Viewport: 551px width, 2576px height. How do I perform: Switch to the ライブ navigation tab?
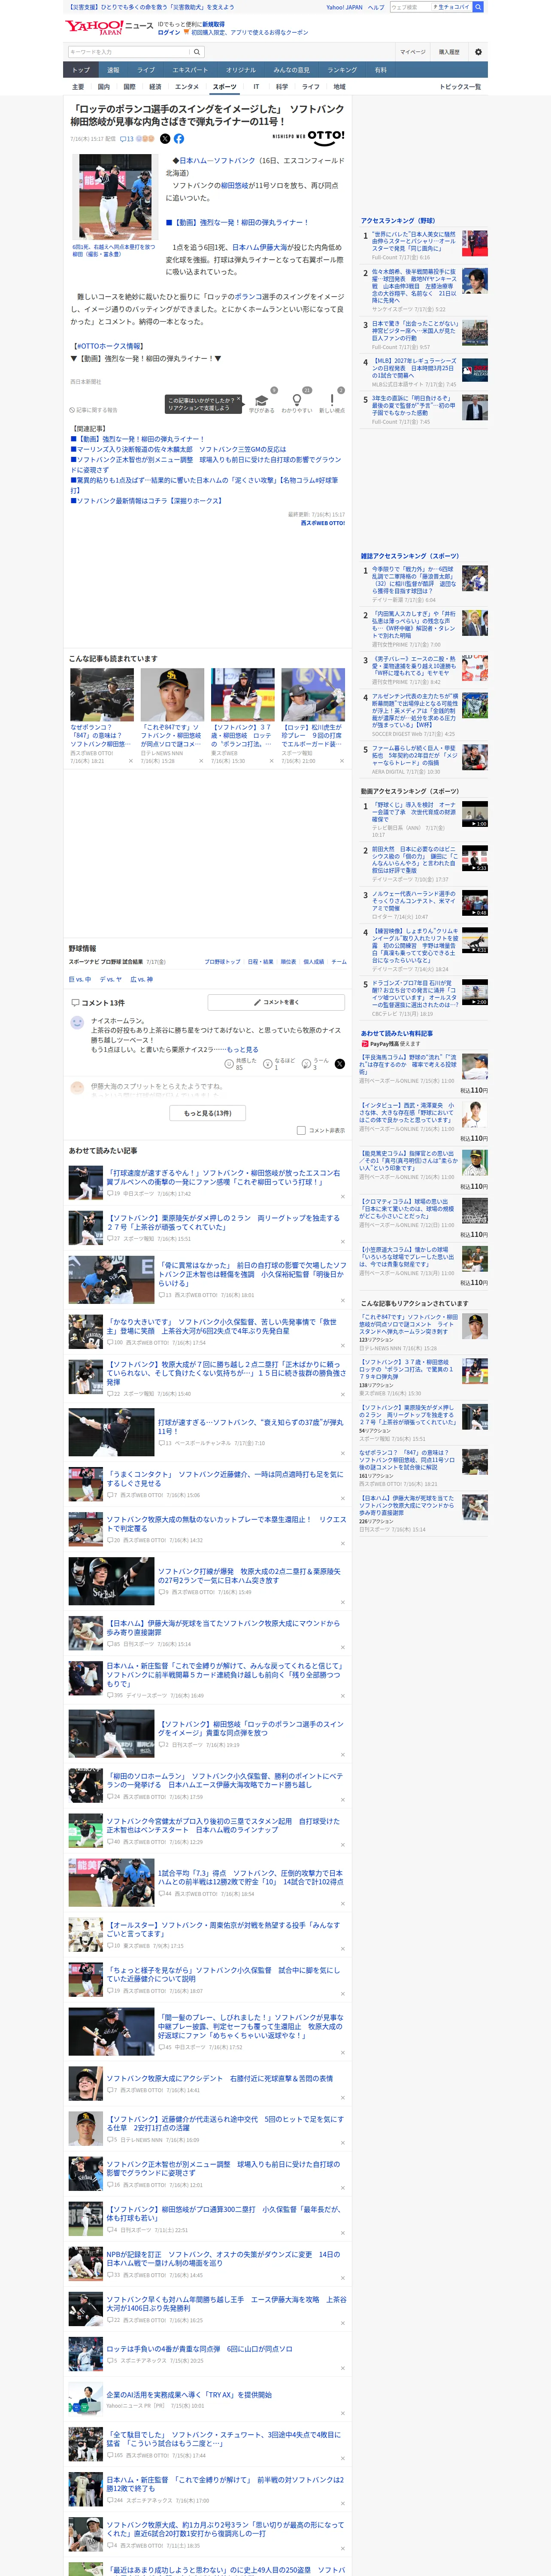146,70
